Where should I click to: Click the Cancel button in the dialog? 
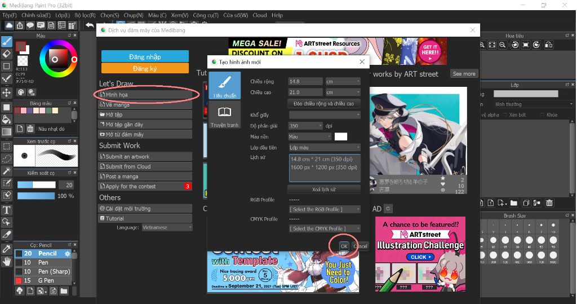[x=360, y=246]
